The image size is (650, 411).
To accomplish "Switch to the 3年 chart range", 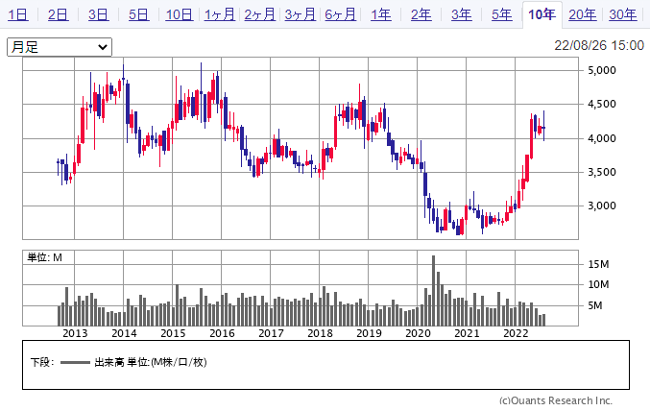I will coord(462,15).
